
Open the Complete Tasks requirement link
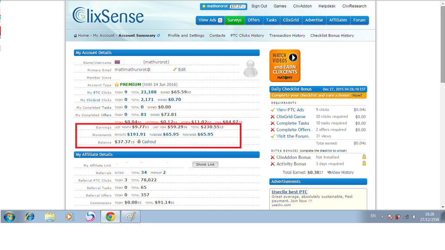[292, 123]
